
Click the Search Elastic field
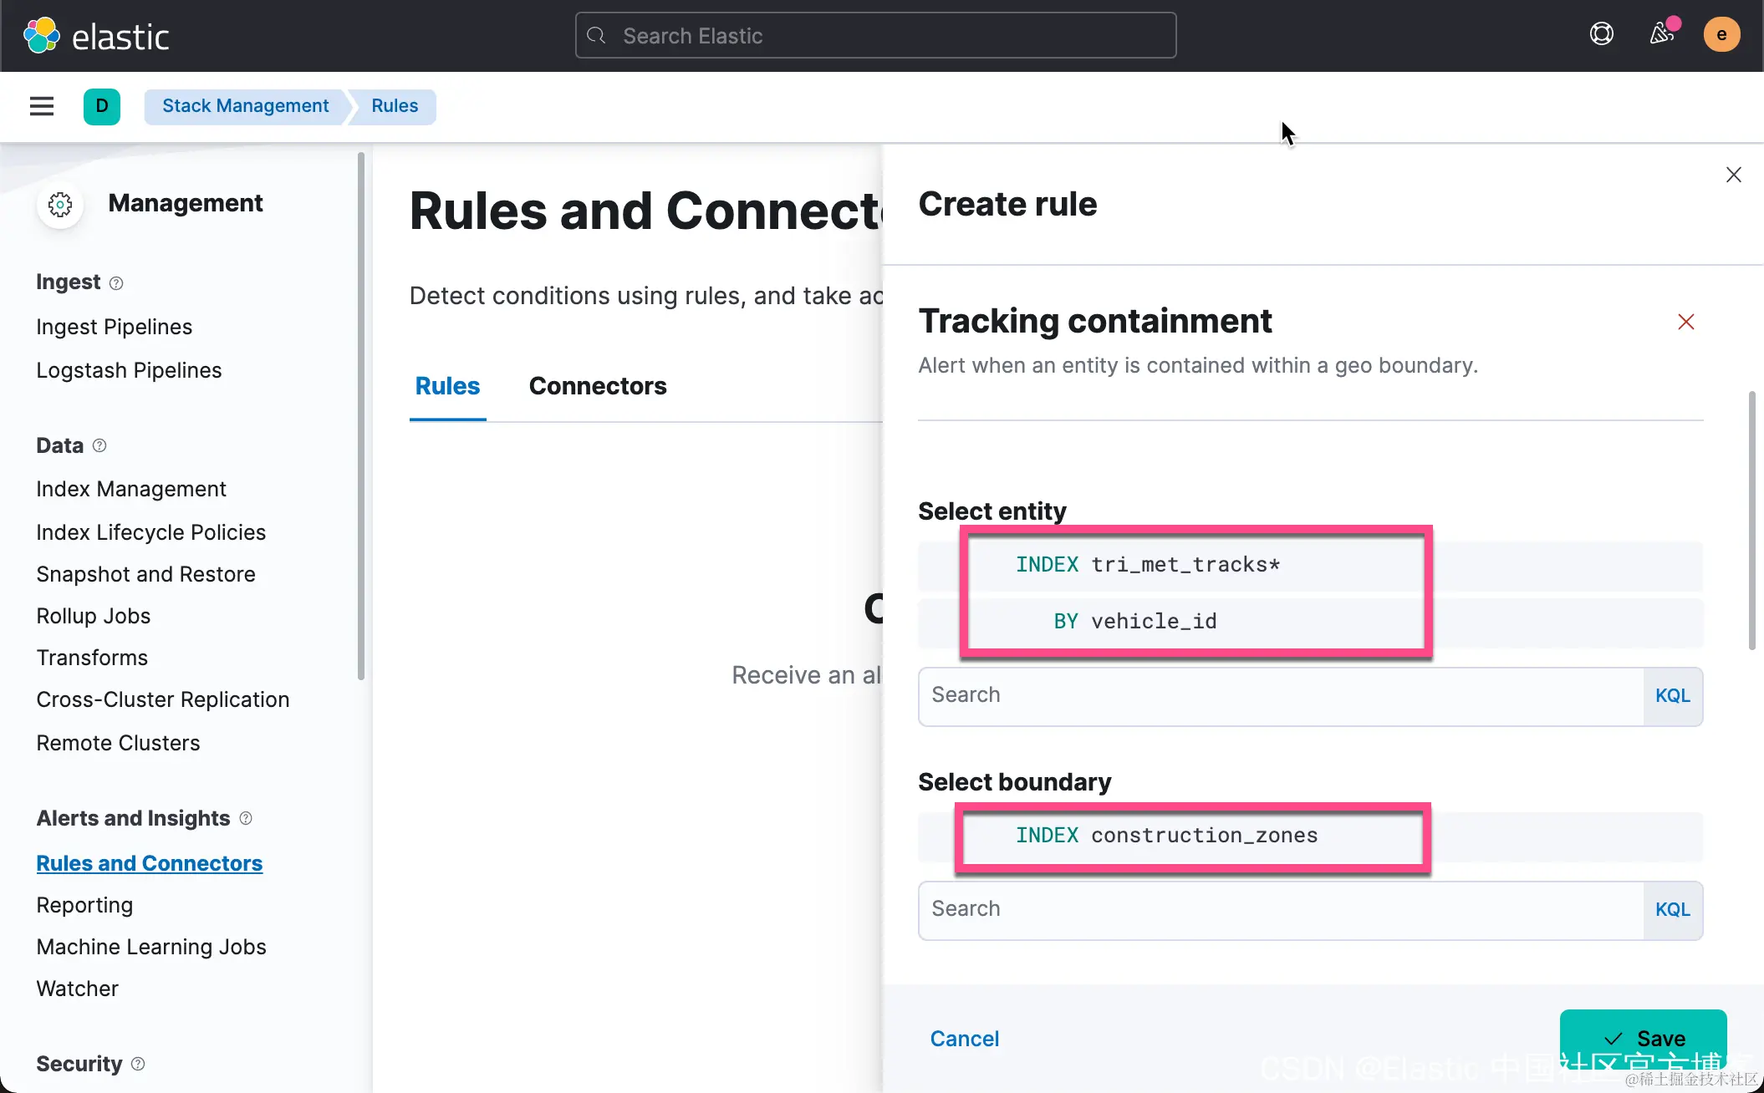coord(876,36)
